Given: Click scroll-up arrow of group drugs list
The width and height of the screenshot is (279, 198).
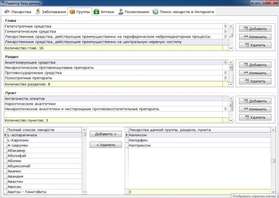Looking at the screenshot, I should 273,130.
